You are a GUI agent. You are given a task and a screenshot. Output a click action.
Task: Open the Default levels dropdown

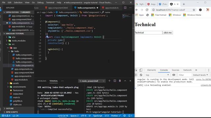[200, 75]
